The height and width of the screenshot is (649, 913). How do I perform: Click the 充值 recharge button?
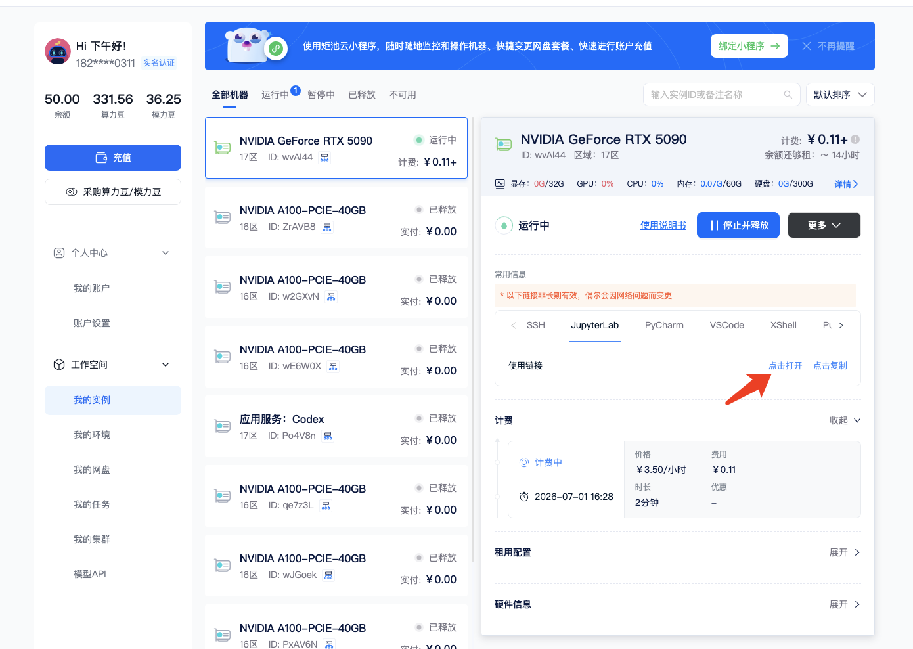click(x=113, y=158)
